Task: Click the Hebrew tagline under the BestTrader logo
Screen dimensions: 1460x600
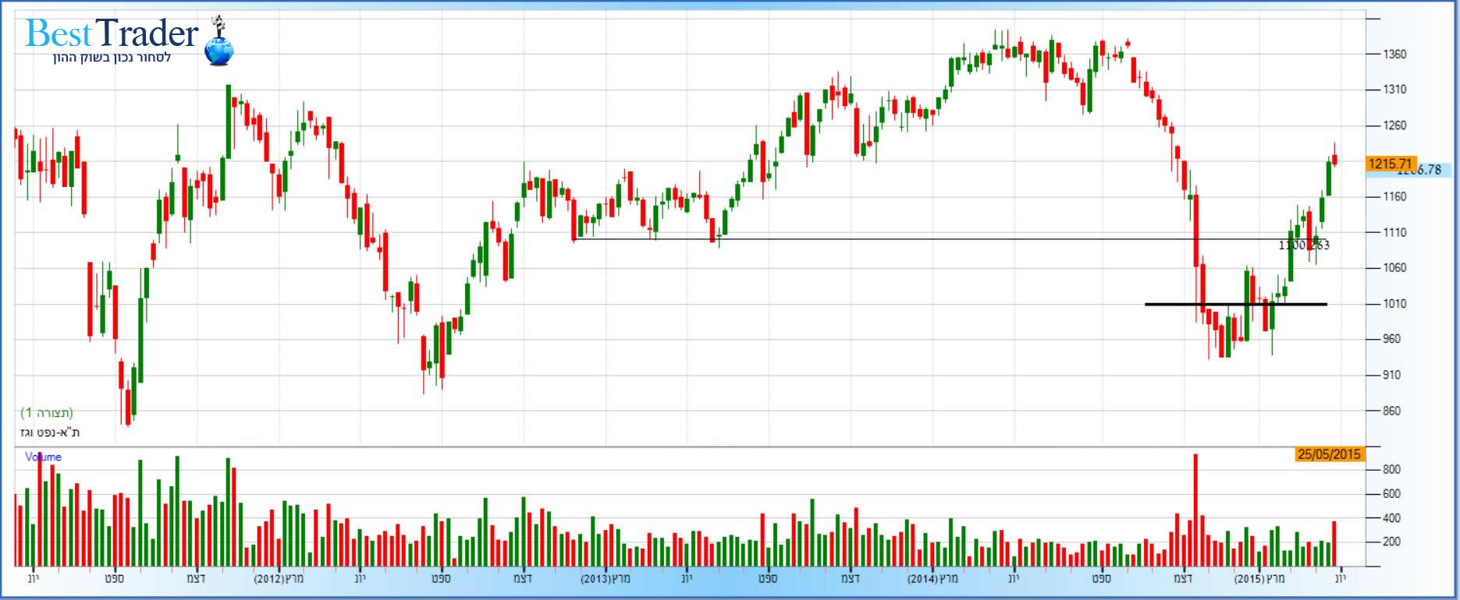Action: coord(112,58)
